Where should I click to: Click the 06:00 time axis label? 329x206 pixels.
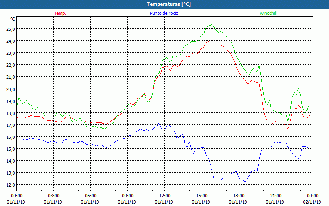[x=90, y=196]
